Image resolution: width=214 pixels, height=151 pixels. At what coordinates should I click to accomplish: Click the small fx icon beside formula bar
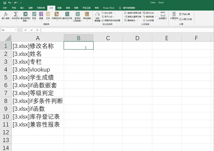pos(37,30)
